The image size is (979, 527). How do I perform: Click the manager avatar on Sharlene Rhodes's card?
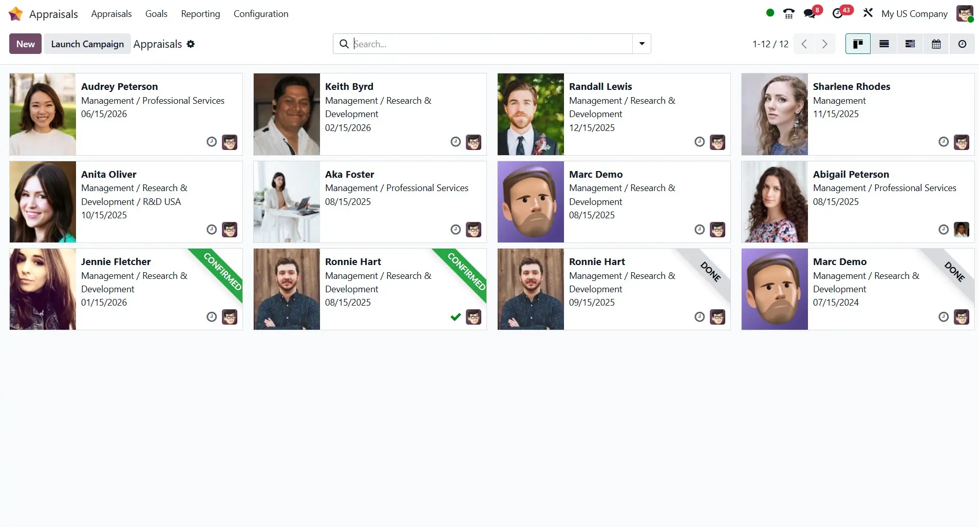point(962,142)
